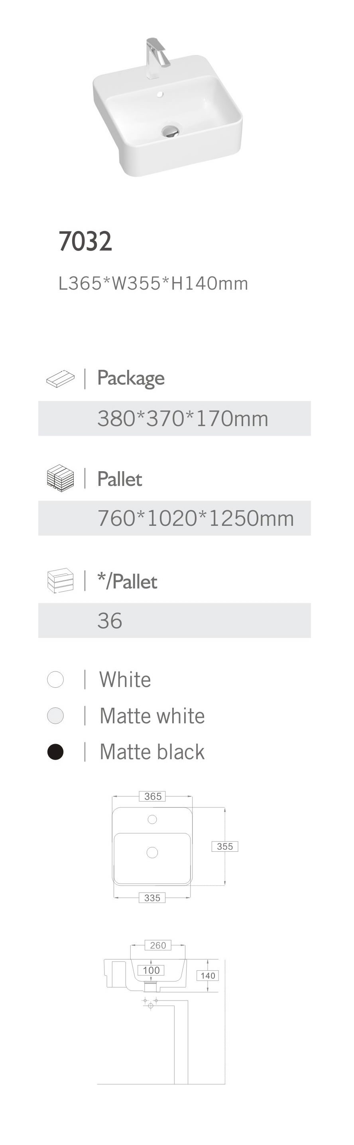Click the drain circle in top-view drawing
The width and height of the screenshot is (354, 1145).
click(x=152, y=852)
